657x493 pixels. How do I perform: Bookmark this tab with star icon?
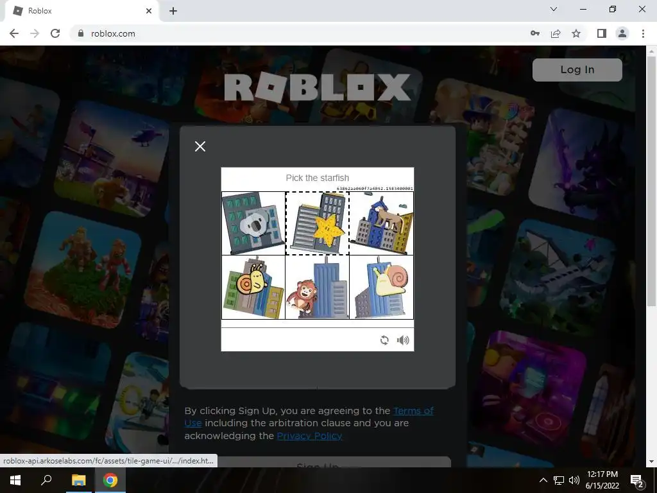tap(576, 33)
